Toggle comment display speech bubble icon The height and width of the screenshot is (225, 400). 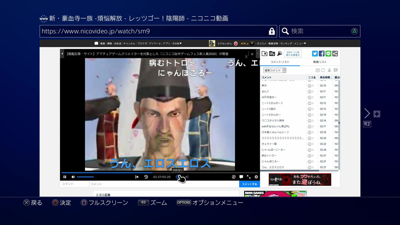point(241,177)
